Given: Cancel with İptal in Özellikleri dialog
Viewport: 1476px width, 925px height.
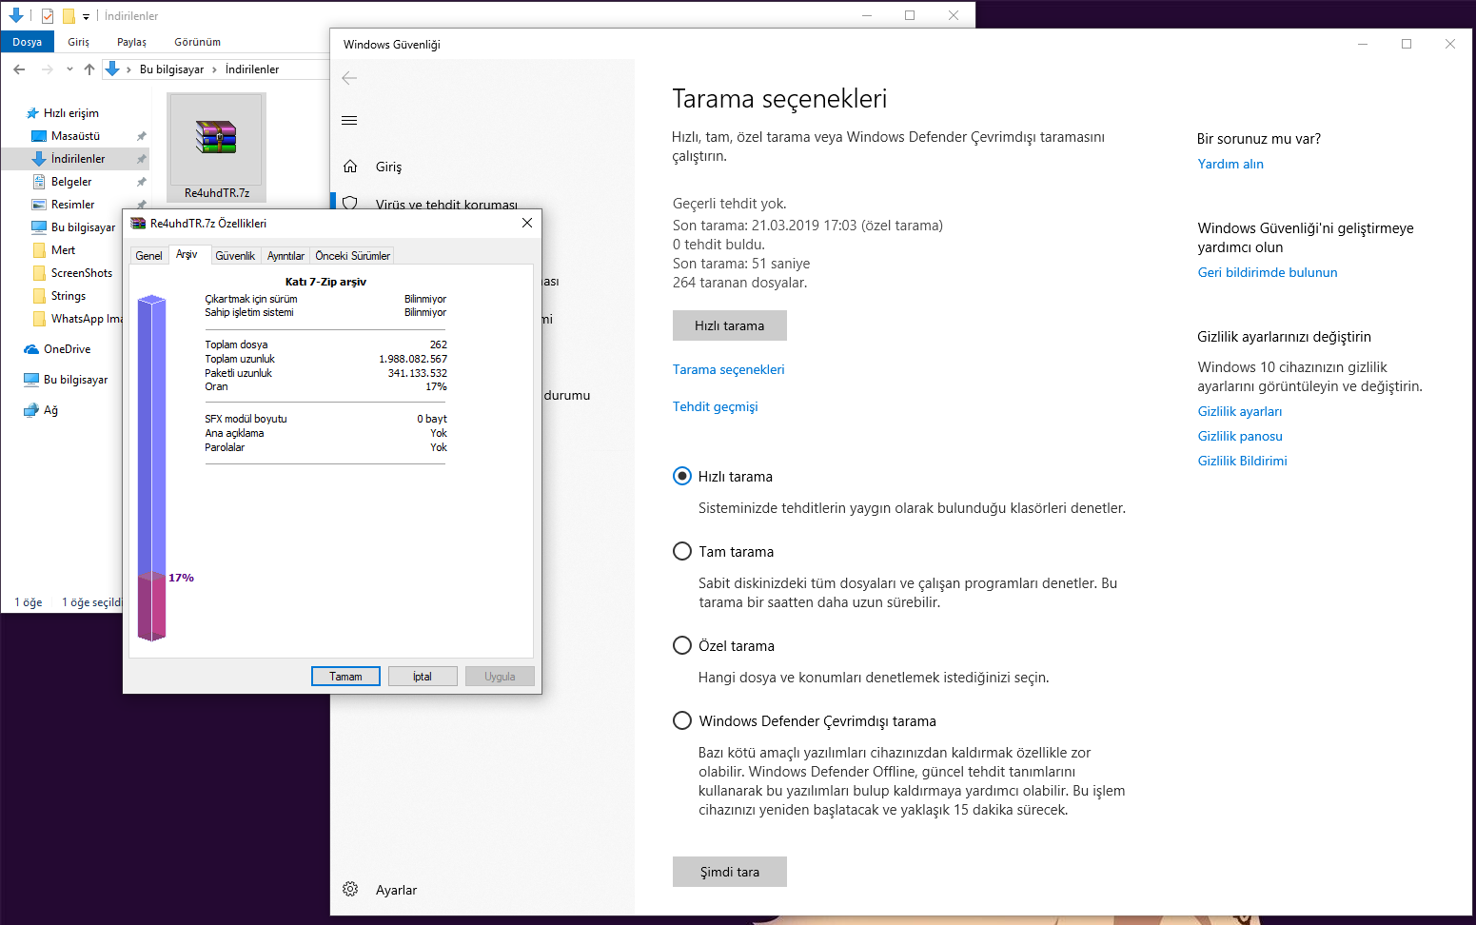Looking at the screenshot, I should (423, 677).
